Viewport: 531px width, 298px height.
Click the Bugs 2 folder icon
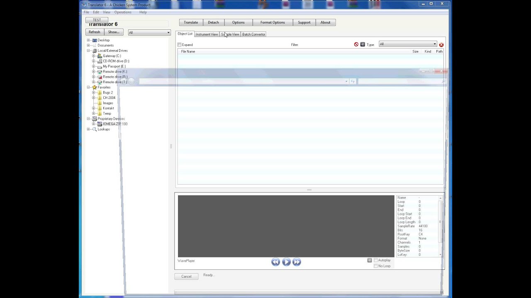click(x=100, y=93)
